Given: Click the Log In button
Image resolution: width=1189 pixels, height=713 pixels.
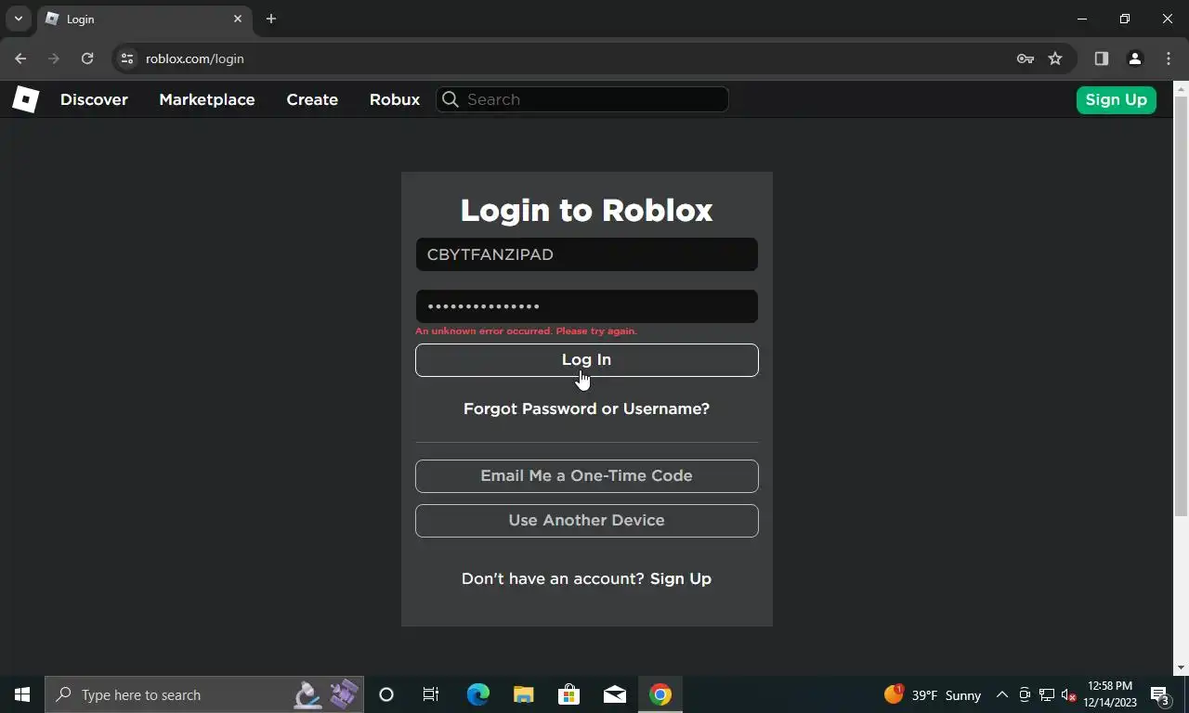Looking at the screenshot, I should [x=586, y=360].
